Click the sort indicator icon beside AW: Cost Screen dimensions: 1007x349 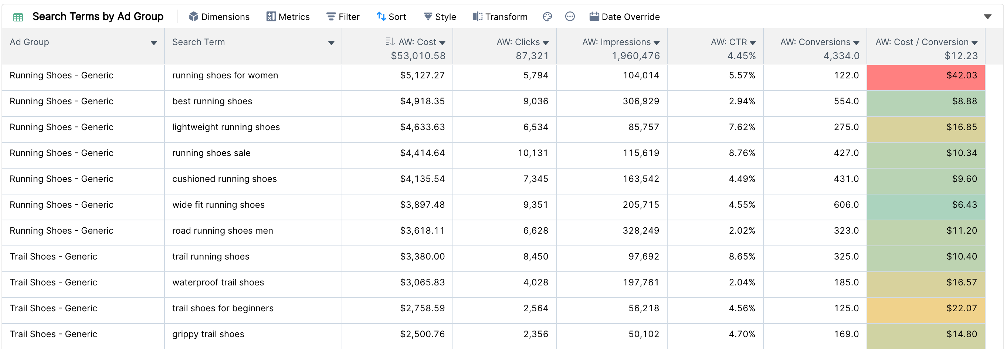(x=390, y=41)
